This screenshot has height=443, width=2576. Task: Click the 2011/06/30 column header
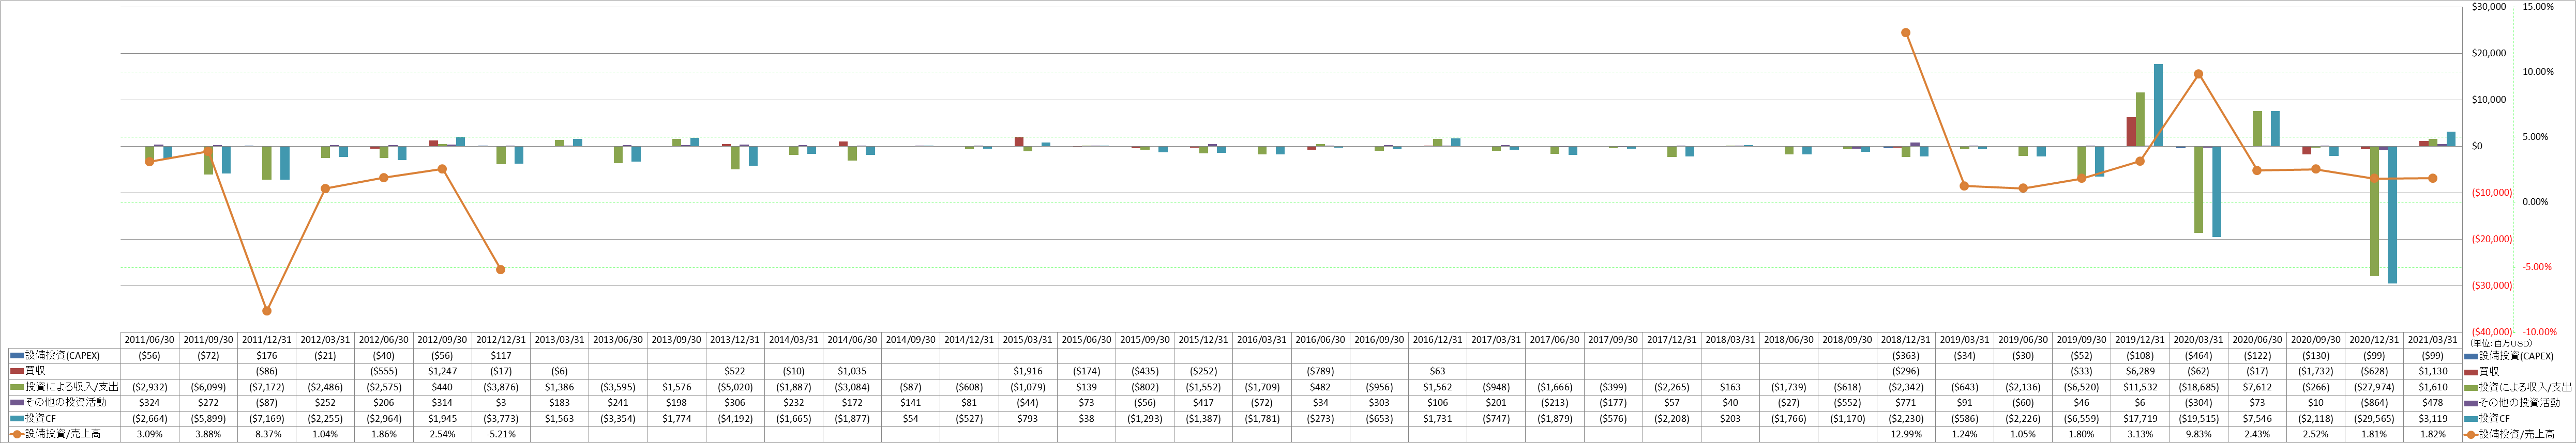[x=150, y=340]
